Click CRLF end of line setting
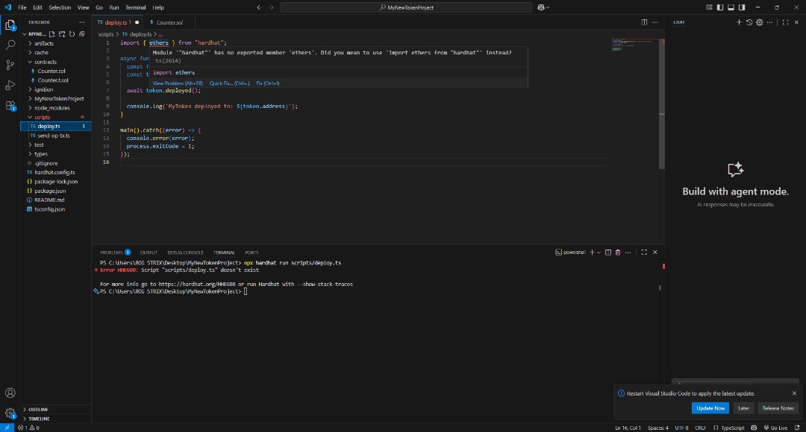The width and height of the screenshot is (806, 432). tap(700, 428)
